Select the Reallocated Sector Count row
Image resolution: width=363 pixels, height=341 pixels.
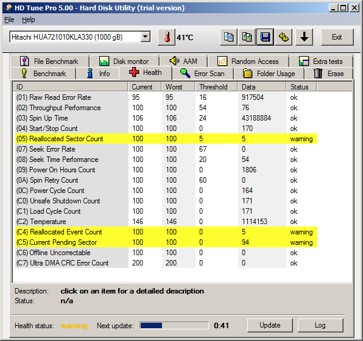tap(166, 139)
